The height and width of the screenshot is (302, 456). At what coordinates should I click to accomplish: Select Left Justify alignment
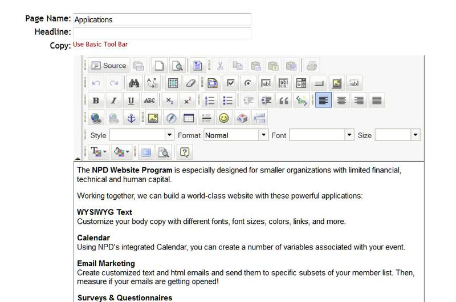(x=323, y=100)
